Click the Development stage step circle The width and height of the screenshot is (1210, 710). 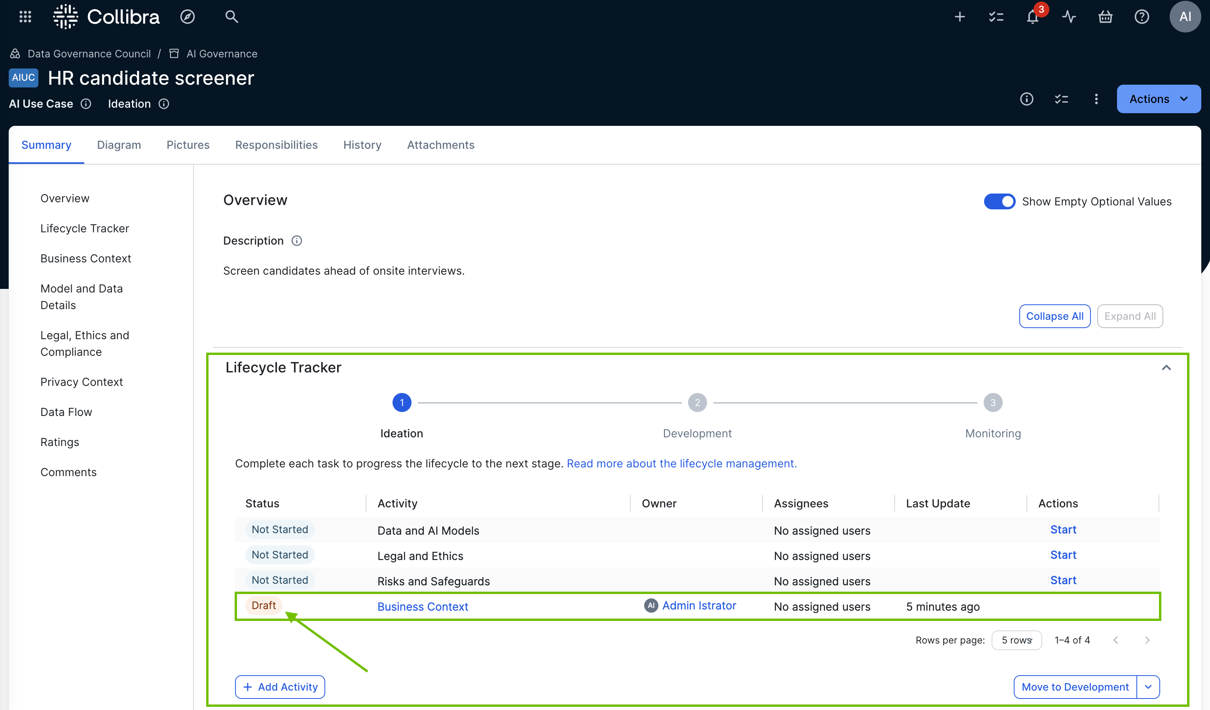click(x=697, y=402)
